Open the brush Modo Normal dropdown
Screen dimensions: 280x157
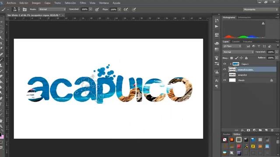click(x=52, y=9)
